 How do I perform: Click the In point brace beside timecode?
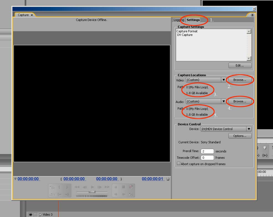tap(61, 179)
